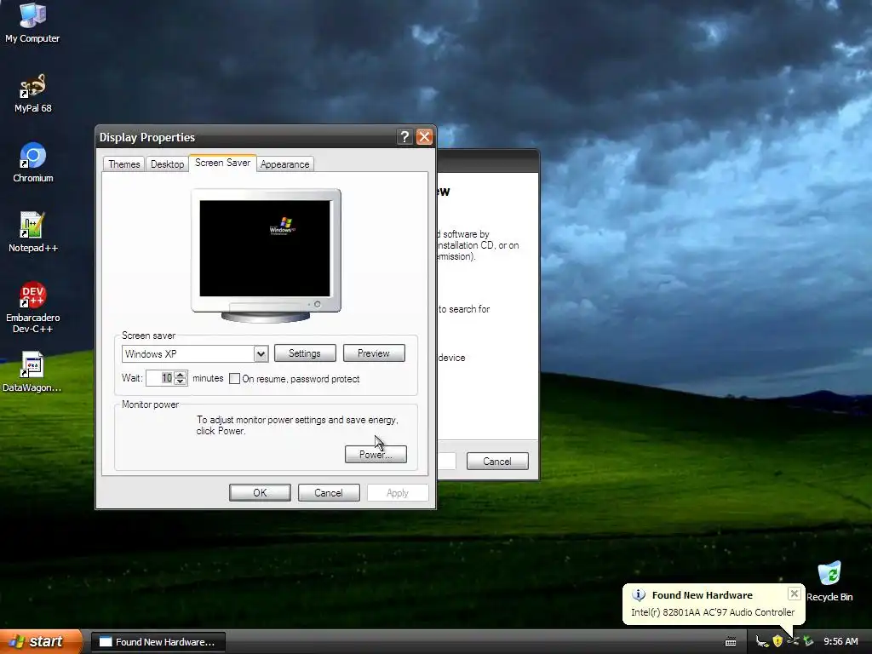The height and width of the screenshot is (654, 872).
Task: Close the Display Properties dialog with X
Action: (x=424, y=137)
